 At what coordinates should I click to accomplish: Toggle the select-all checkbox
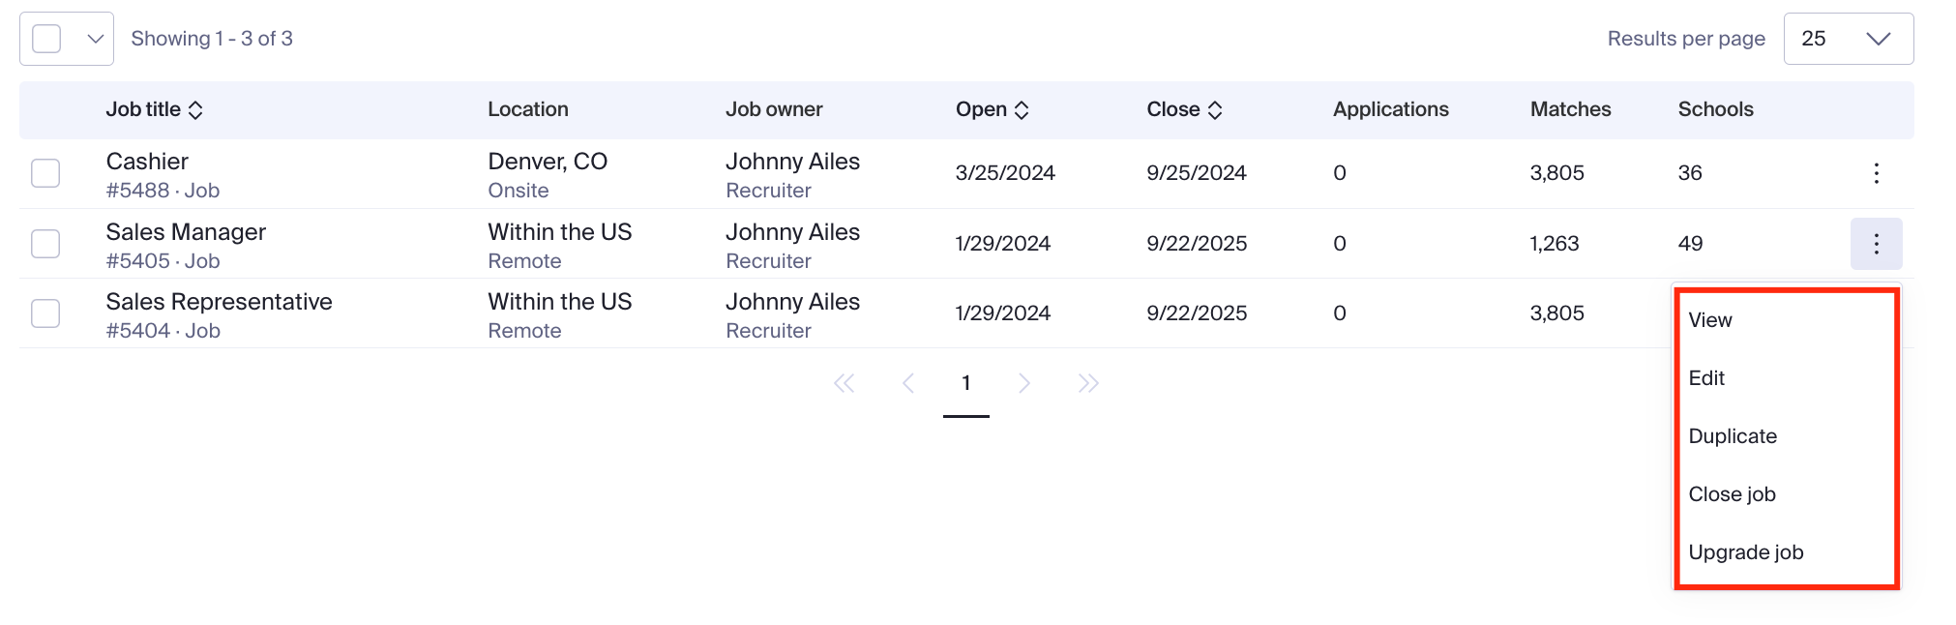click(46, 39)
